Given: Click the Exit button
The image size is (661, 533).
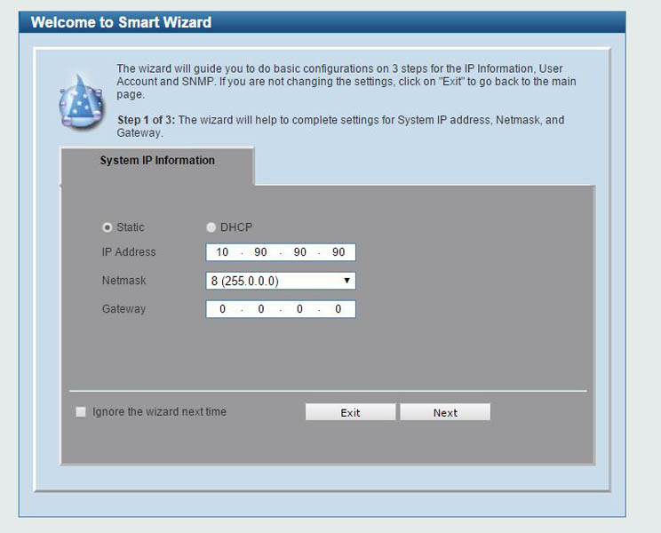Looking at the screenshot, I should (350, 412).
